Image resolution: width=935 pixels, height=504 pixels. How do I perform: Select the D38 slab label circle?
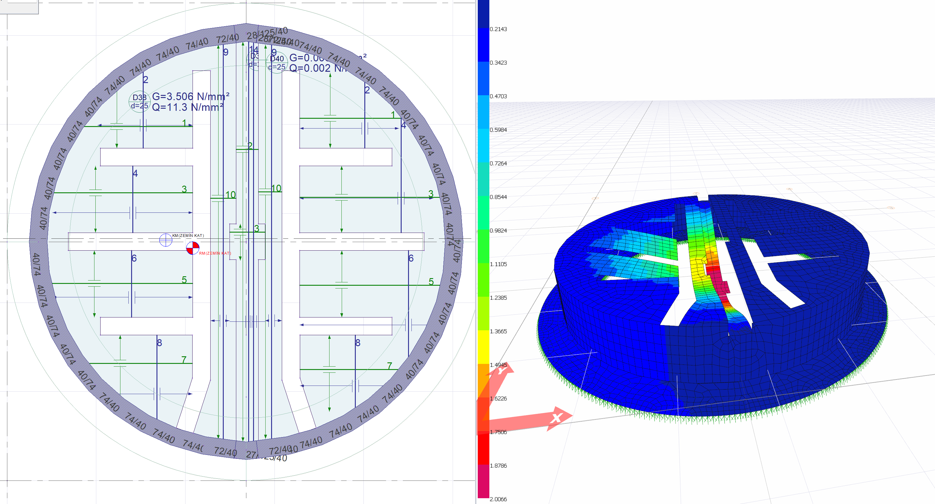tap(139, 101)
